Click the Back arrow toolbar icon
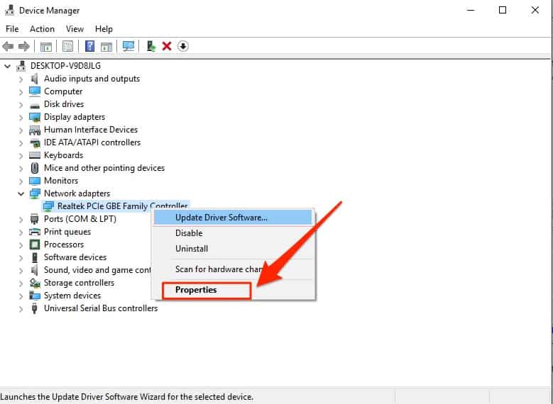Screen dimensions: 553x404 point(8,46)
